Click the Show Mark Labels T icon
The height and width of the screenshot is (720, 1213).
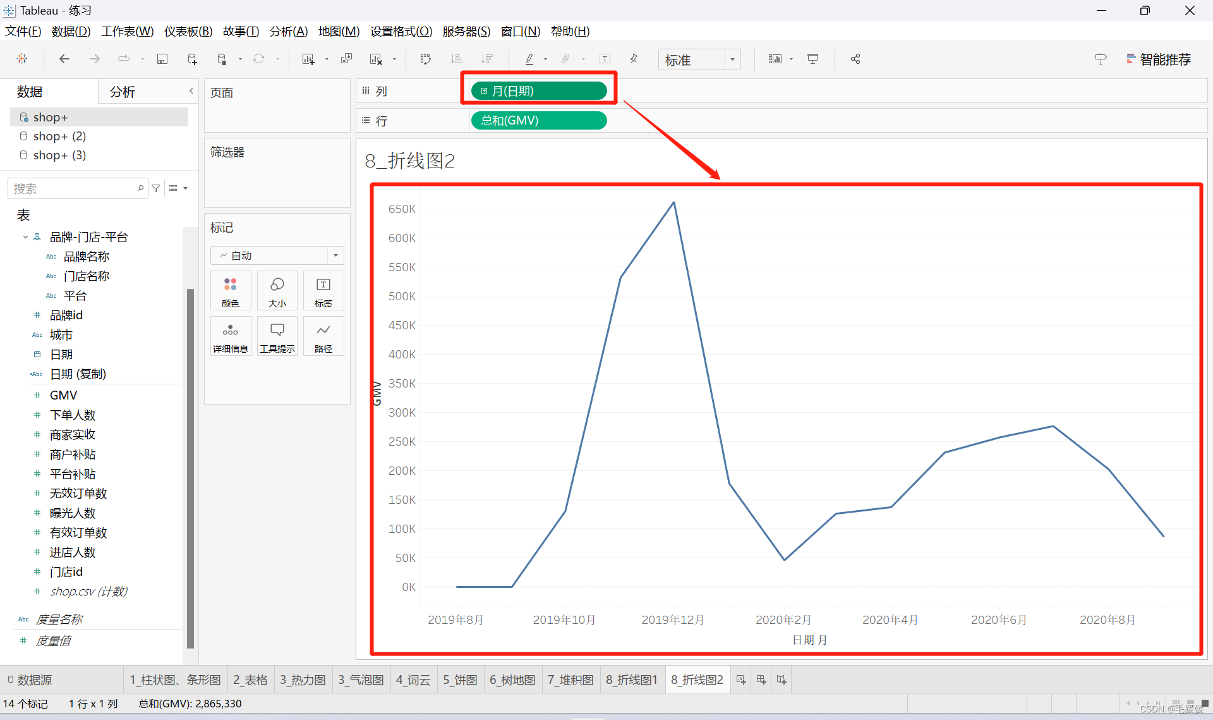pos(605,59)
